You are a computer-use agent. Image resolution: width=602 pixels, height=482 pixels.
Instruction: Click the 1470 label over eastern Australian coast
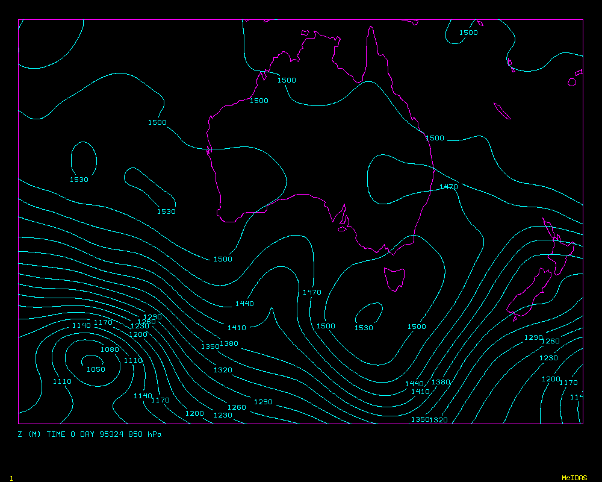pos(448,187)
